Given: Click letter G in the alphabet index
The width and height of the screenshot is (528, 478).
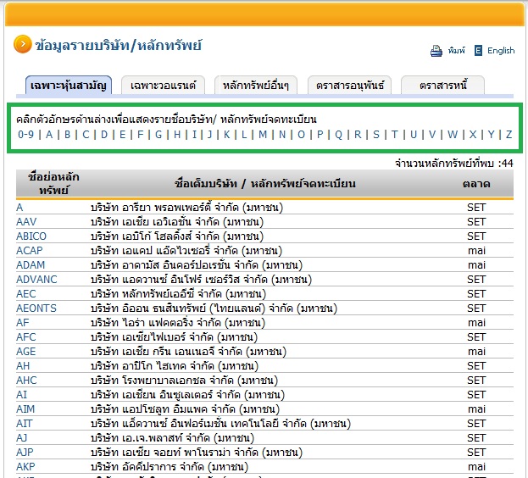Looking at the screenshot, I should click(x=158, y=135).
